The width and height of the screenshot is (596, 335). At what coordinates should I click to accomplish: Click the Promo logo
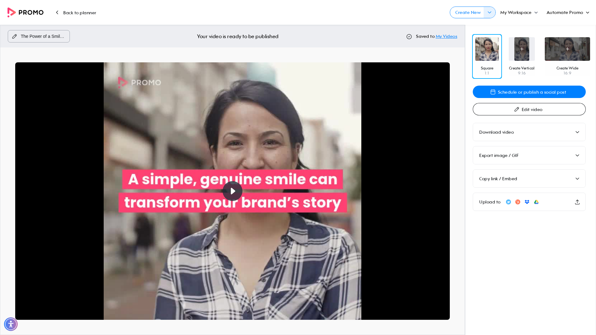[25, 12]
